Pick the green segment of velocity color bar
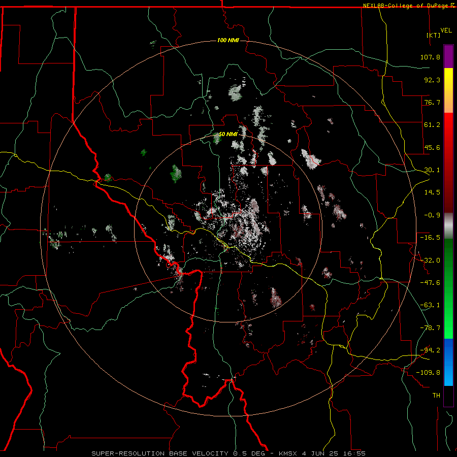This screenshot has width=457, height=457. (448, 288)
